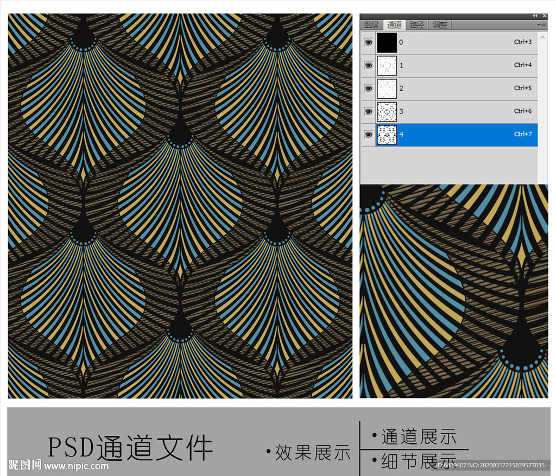Click the detail close-up preview image
The width and height of the screenshot is (556, 476).
(x=454, y=291)
